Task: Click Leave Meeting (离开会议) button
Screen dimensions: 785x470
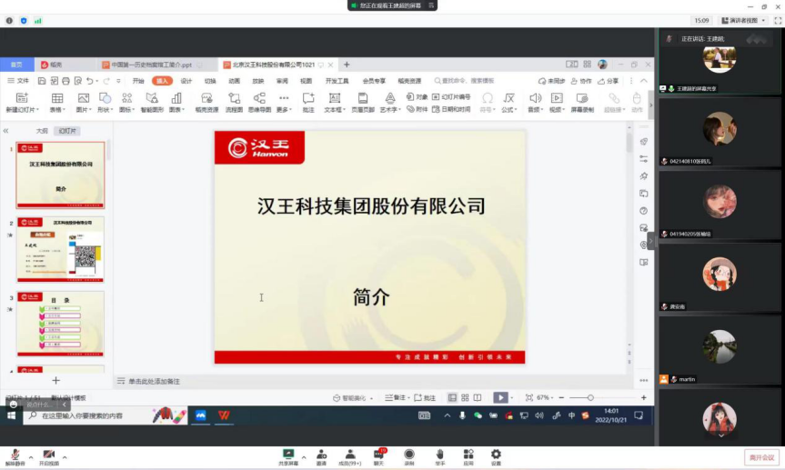Action: 761,457
